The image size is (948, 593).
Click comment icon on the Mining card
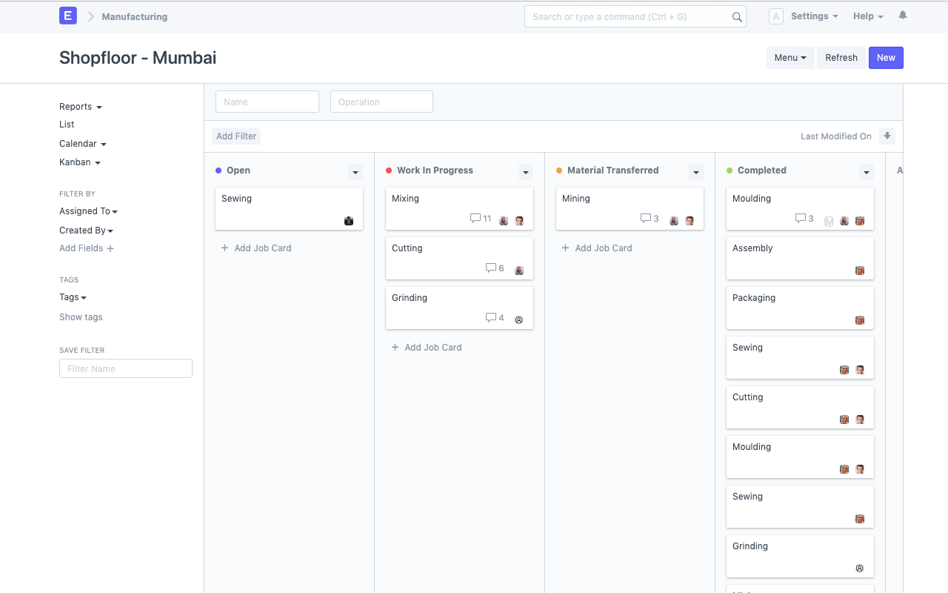pyautogui.click(x=646, y=219)
